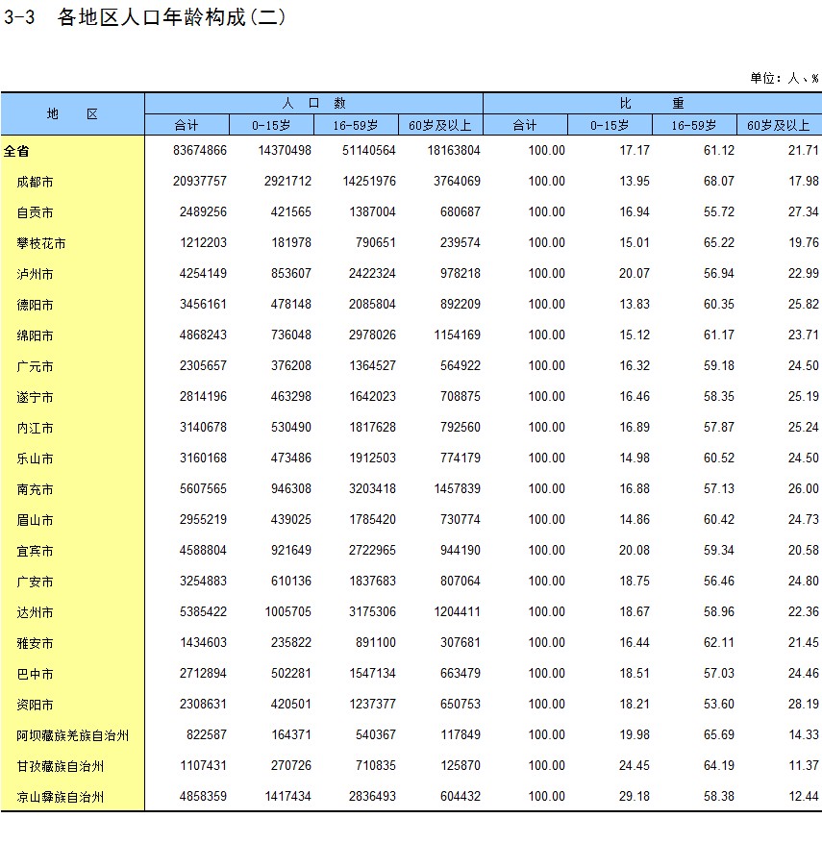The width and height of the screenshot is (822, 843).
Task: Select the 全省 row label
Action: [16, 151]
